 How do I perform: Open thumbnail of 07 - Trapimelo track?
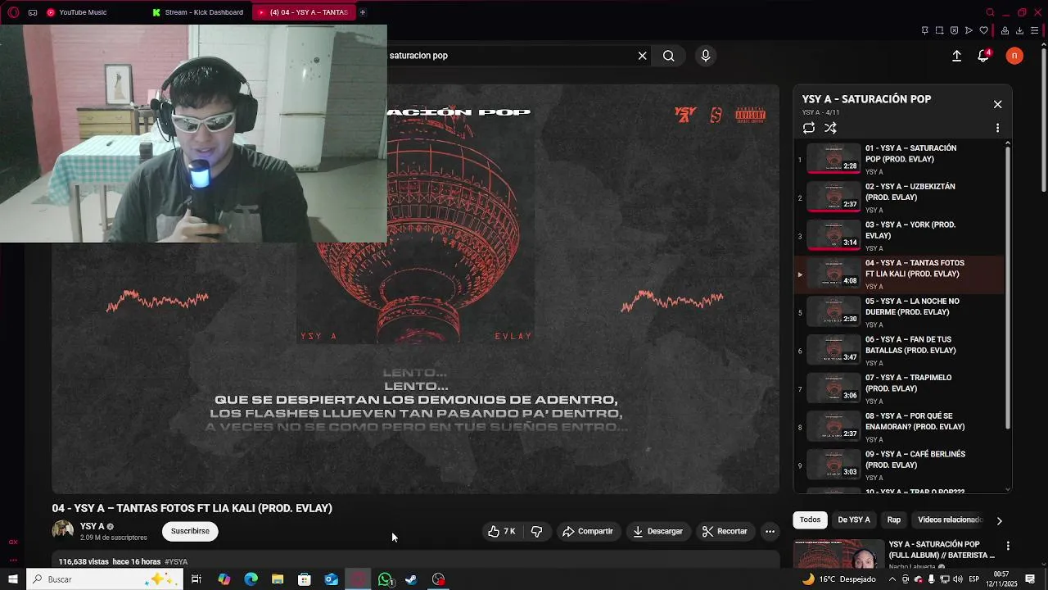pyautogui.click(x=833, y=388)
